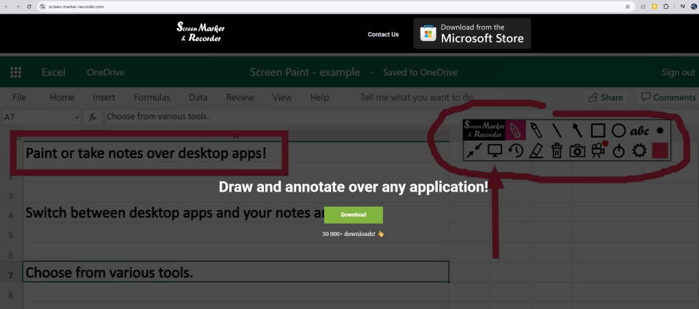This screenshot has height=309, width=699.
Task: Click the undo history clock icon
Action: (515, 151)
